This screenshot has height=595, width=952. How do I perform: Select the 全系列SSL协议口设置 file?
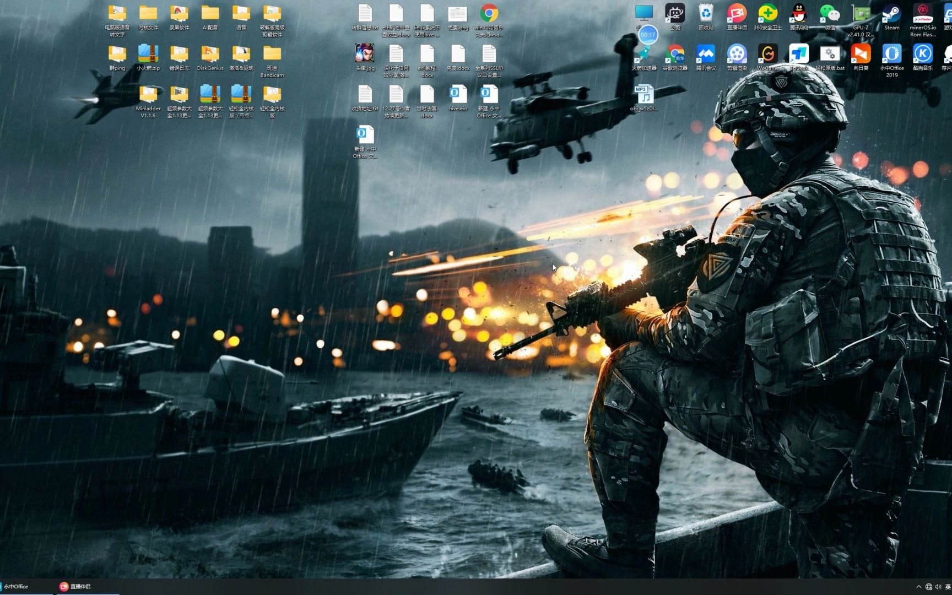pos(489,61)
